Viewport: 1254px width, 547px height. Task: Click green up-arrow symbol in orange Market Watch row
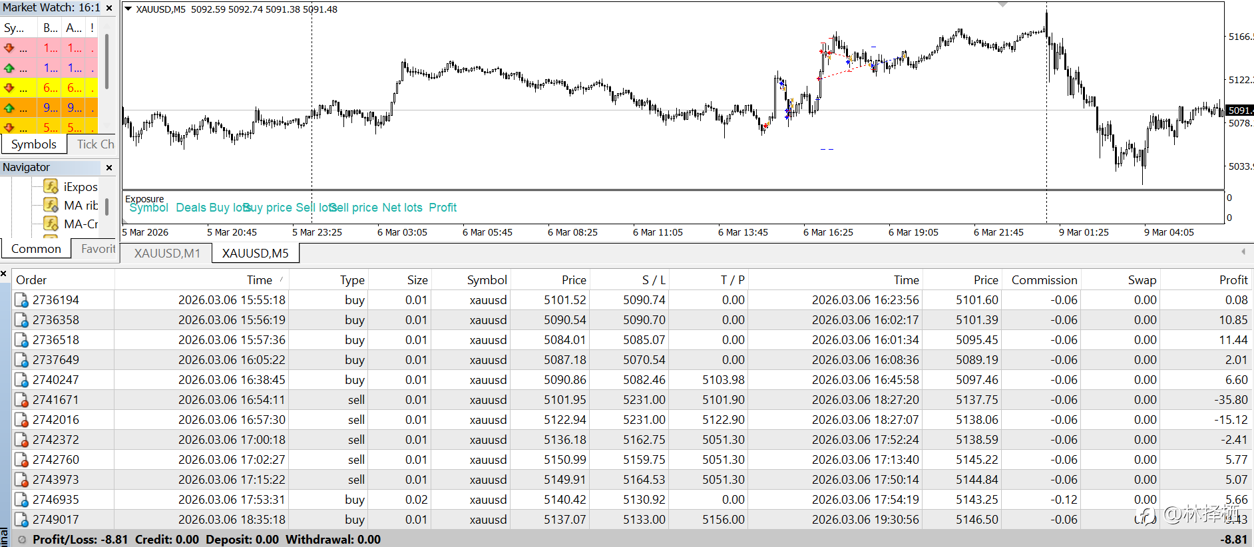point(9,108)
